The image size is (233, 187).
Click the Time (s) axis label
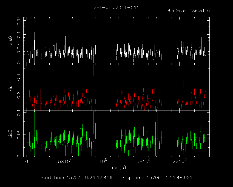pos(116,168)
